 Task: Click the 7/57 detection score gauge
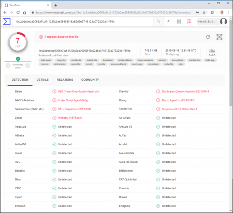click(18, 42)
